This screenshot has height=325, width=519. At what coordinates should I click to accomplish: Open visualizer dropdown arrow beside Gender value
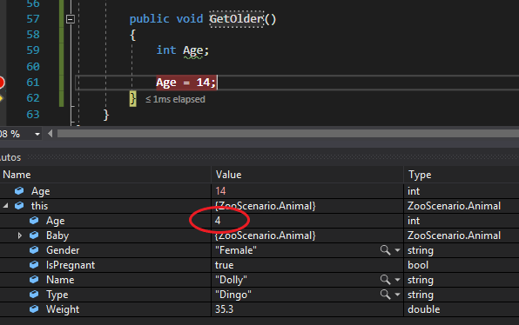point(397,250)
